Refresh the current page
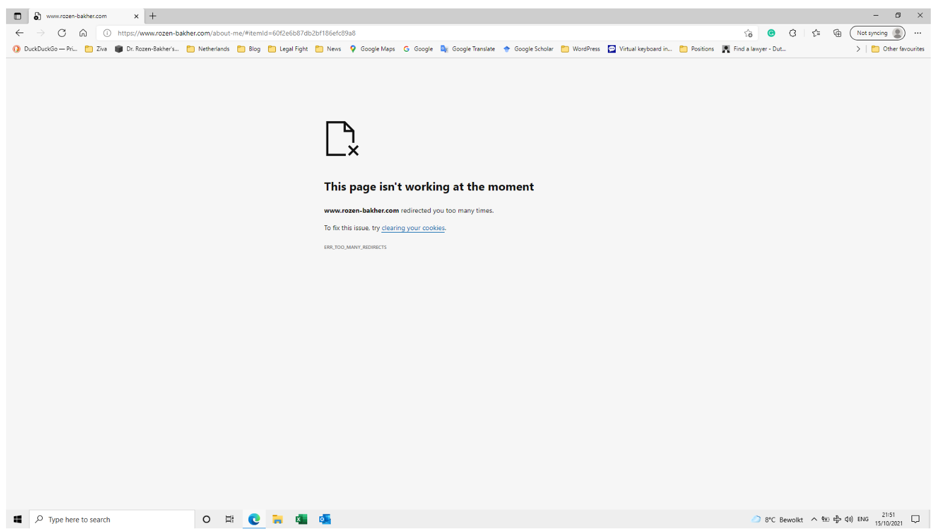The height and width of the screenshot is (532, 932). pyautogui.click(x=62, y=33)
